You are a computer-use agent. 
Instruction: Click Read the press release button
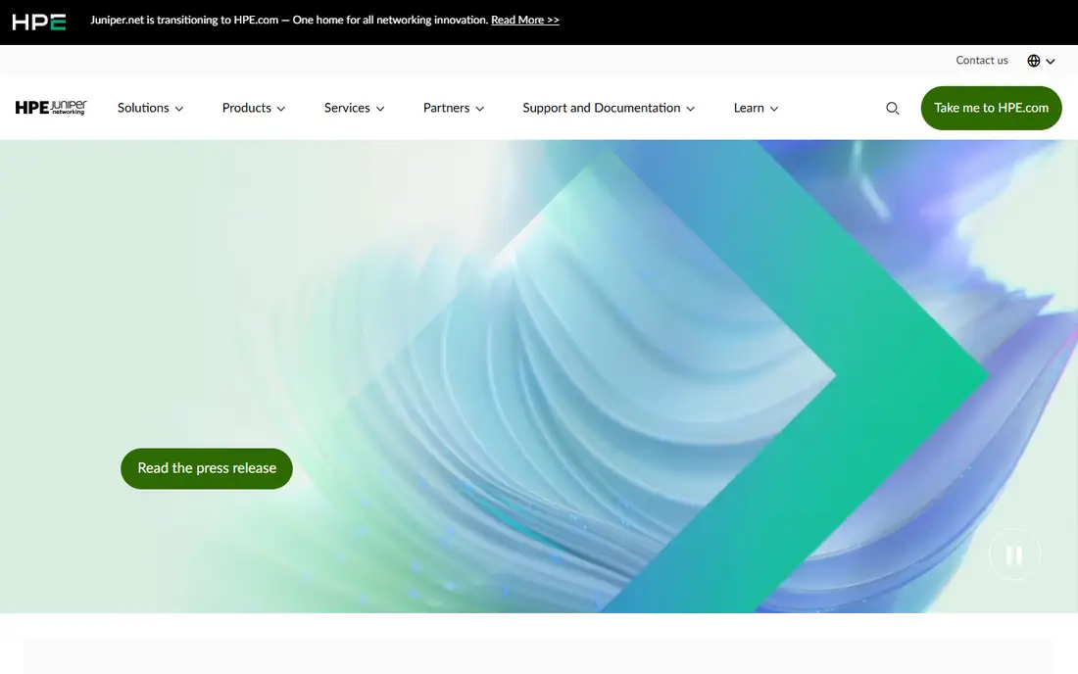click(207, 468)
